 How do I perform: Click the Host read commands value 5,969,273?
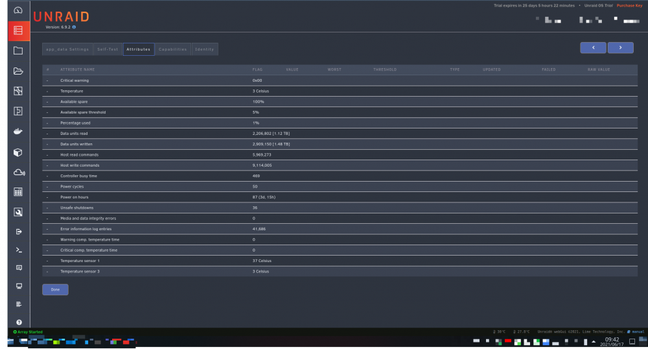(x=262, y=154)
